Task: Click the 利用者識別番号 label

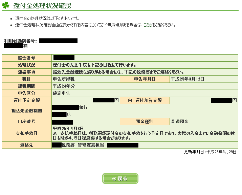Action: point(21,41)
